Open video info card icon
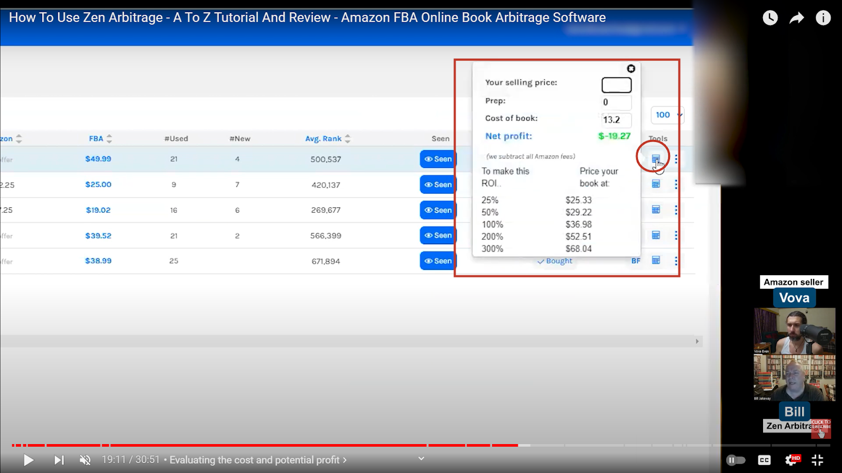The image size is (842, 473). pyautogui.click(x=823, y=18)
